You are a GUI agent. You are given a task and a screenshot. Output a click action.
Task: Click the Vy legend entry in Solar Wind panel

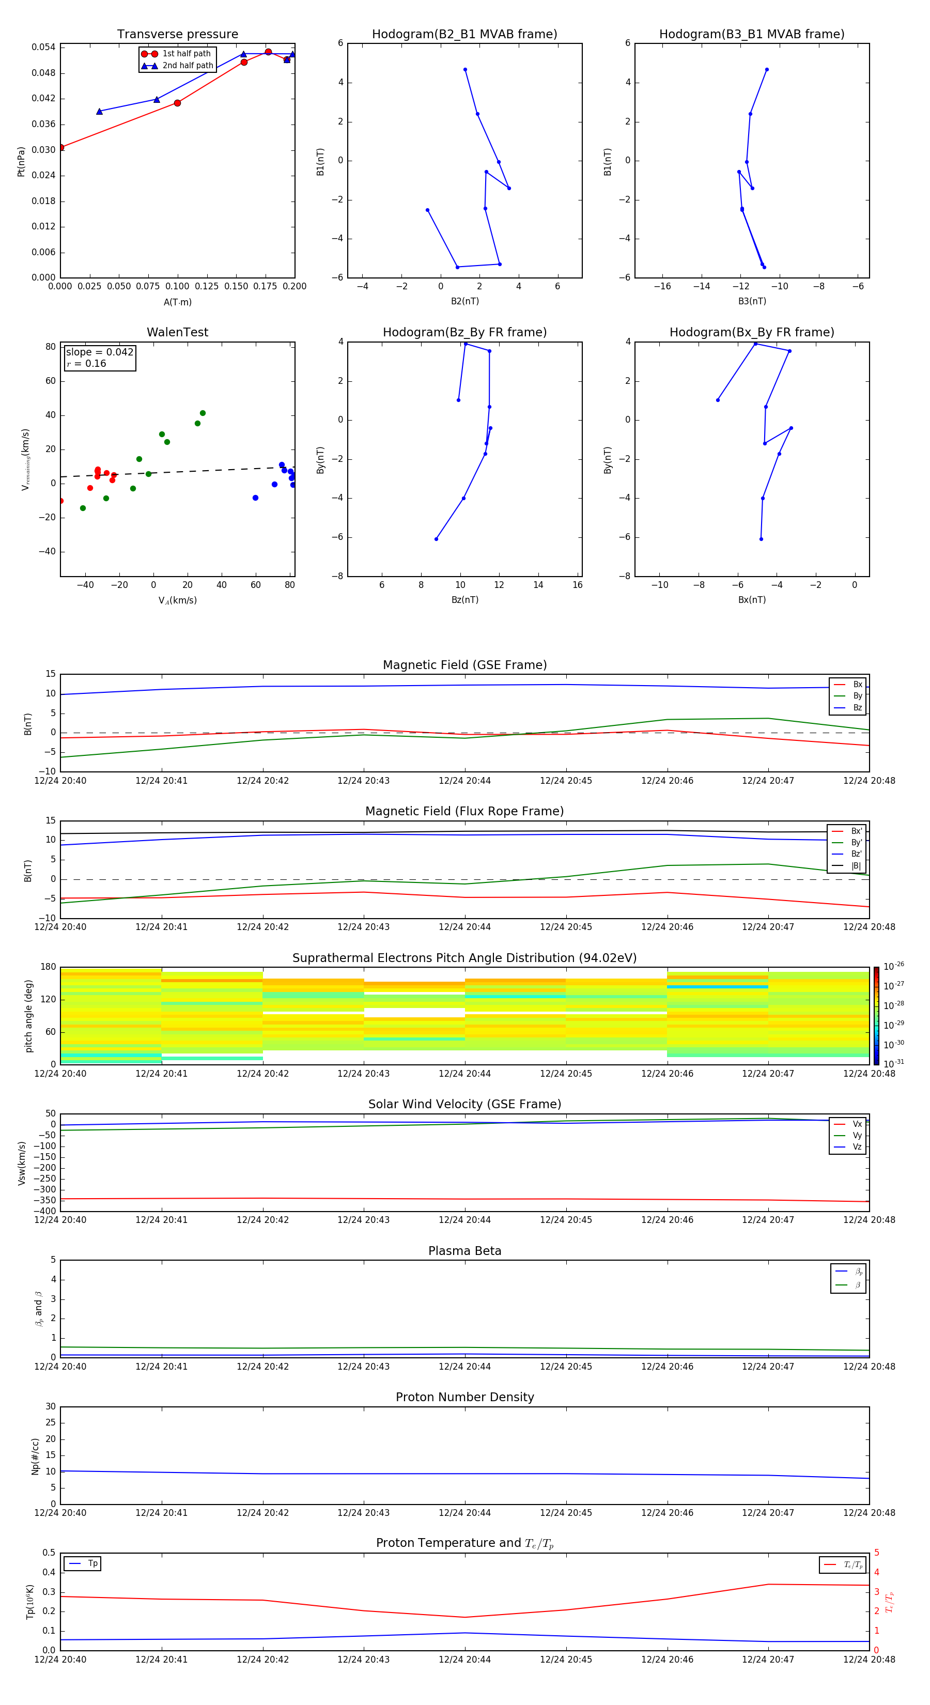(848, 1135)
